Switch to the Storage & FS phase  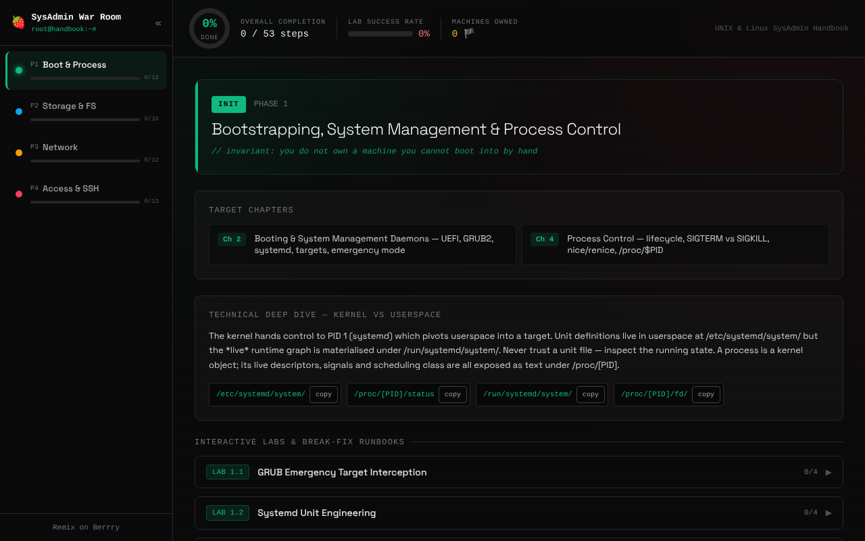pyautogui.click(x=86, y=112)
